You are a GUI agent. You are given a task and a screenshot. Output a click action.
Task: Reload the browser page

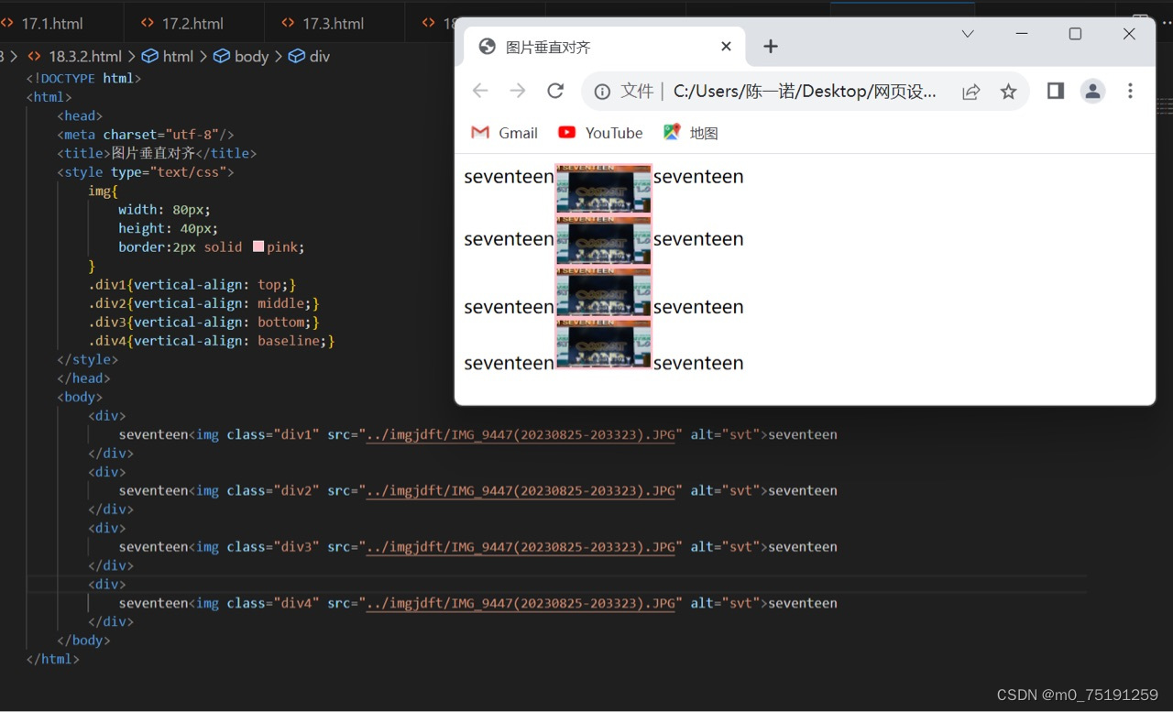555,91
